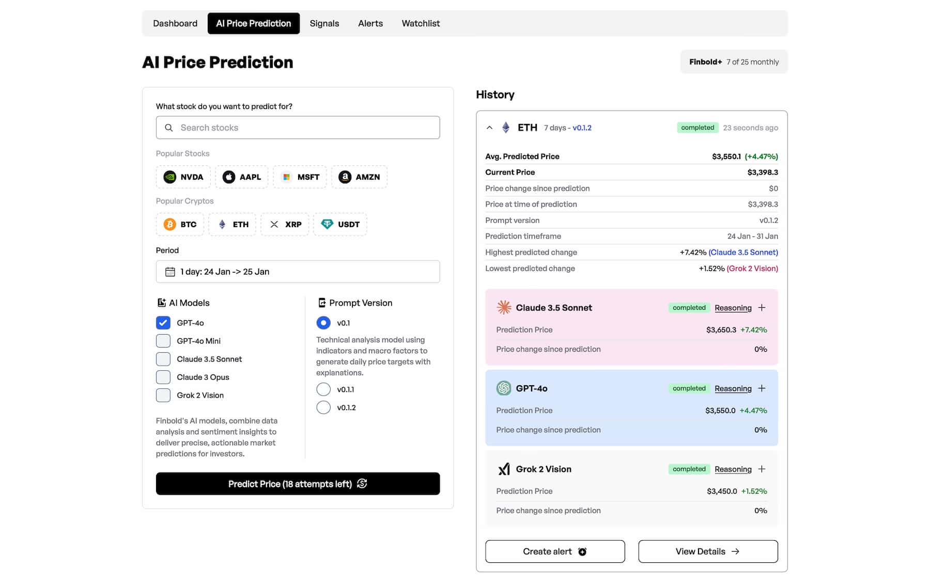Expand Claude 3.5 Sonnet reasoning plus icon
The image size is (930, 581).
pos(762,308)
